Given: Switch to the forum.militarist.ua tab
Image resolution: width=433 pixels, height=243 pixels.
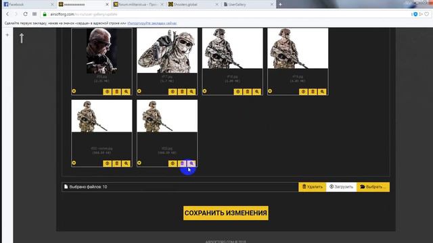Looking at the screenshot, I should pyautogui.click(x=138, y=4).
